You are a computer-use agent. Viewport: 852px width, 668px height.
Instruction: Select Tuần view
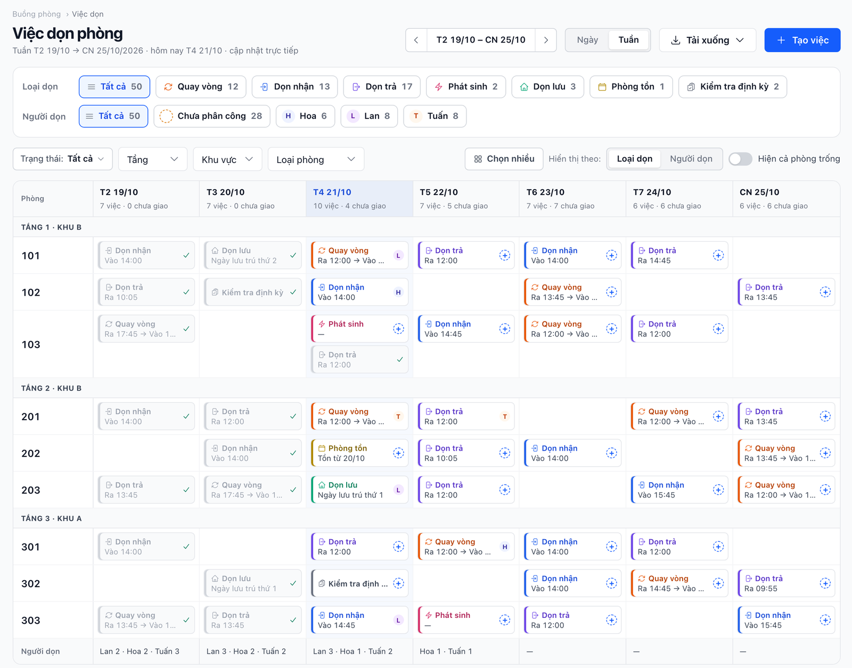pos(628,40)
